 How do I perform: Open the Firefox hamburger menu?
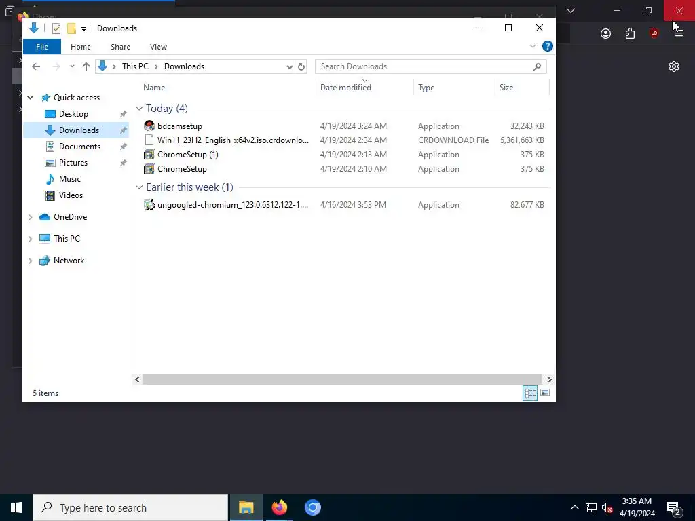coord(678,33)
